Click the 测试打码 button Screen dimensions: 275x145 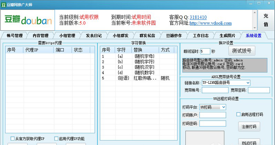coord(249,143)
